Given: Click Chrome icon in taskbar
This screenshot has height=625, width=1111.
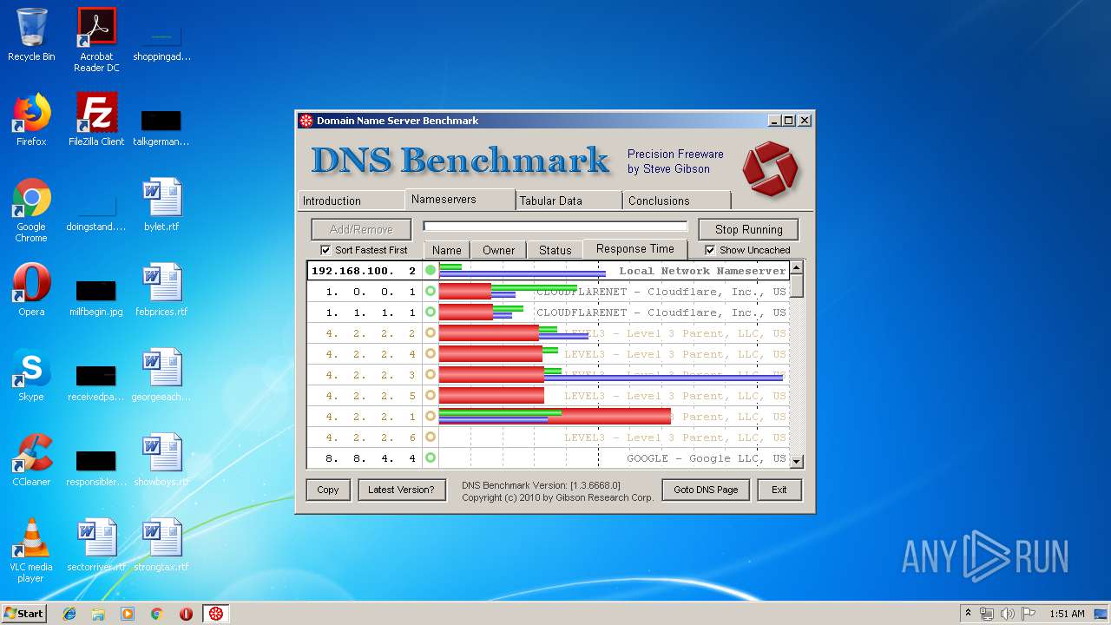Looking at the screenshot, I should coord(157,614).
